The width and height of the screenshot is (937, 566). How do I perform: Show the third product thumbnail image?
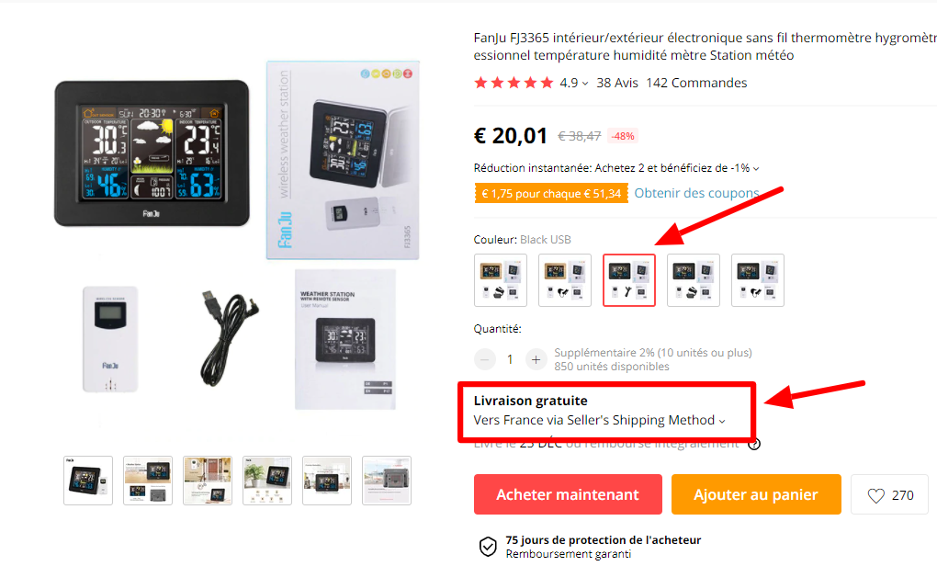(208, 481)
